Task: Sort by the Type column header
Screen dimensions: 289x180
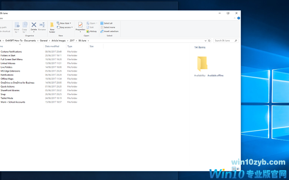Action: click(x=70, y=46)
